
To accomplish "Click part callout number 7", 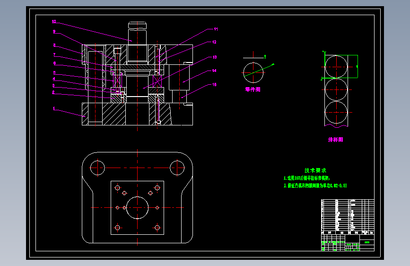I will tap(54, 55).
